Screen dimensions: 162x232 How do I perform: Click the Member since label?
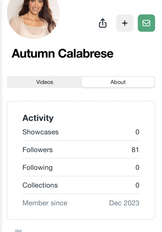(45, 203)
